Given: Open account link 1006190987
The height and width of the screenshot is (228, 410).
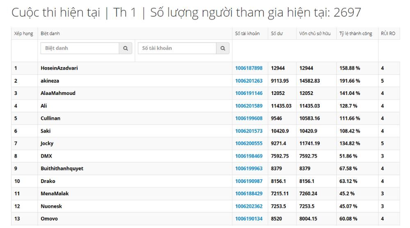Looking at the screenshot, I should [x=249, y=181].
